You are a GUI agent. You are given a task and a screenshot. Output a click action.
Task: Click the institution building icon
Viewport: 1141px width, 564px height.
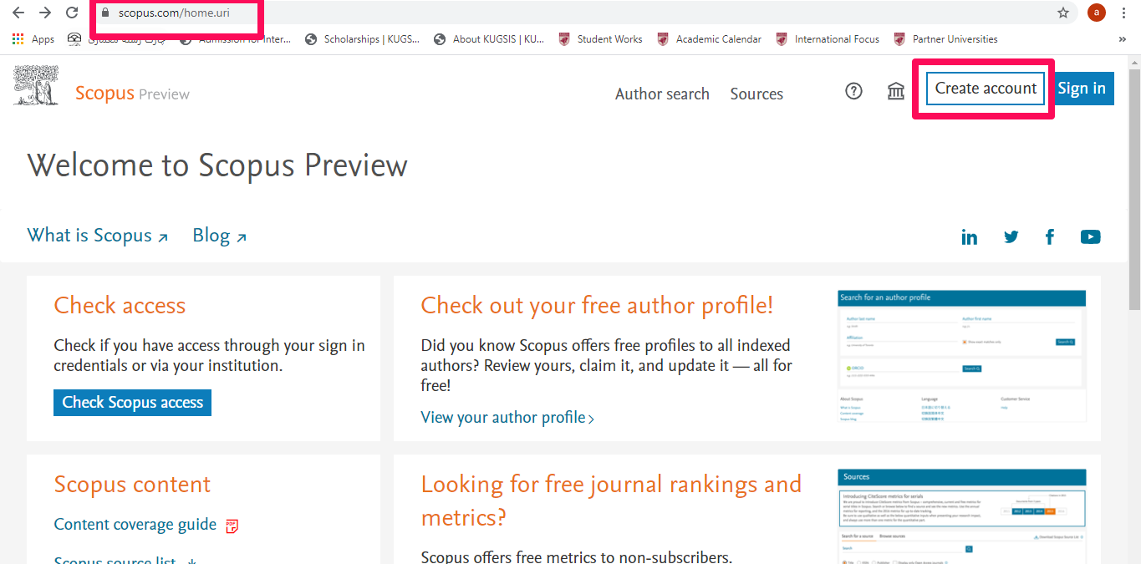click(x=896, y=91)
